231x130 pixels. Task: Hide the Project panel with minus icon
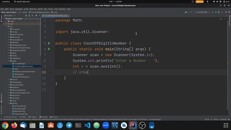pos(39,16)
